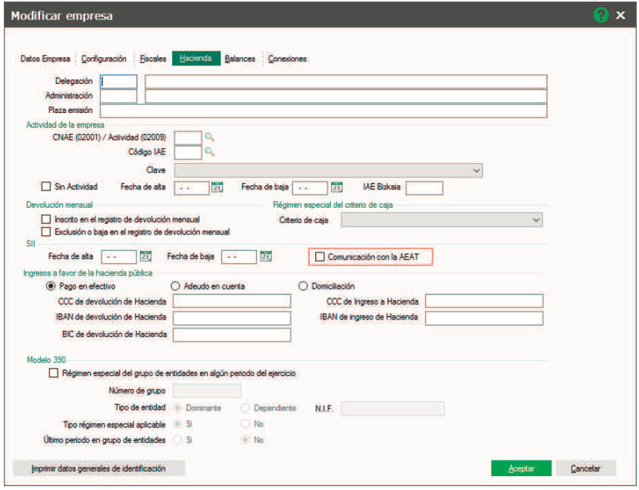Open the Código IAE search magnifier icon
The width and height of the screenshot is (639, 490).
pyautogui.click(x=209, y=152)
